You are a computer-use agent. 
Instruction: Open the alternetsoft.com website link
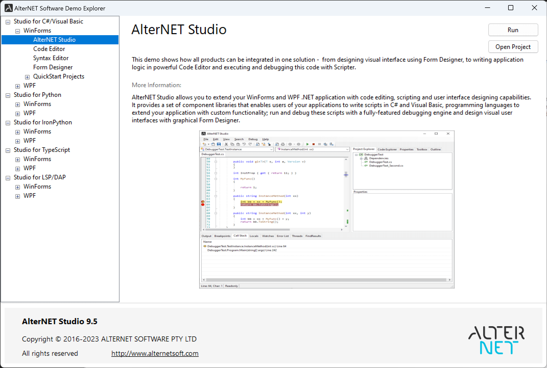(155, 353)
